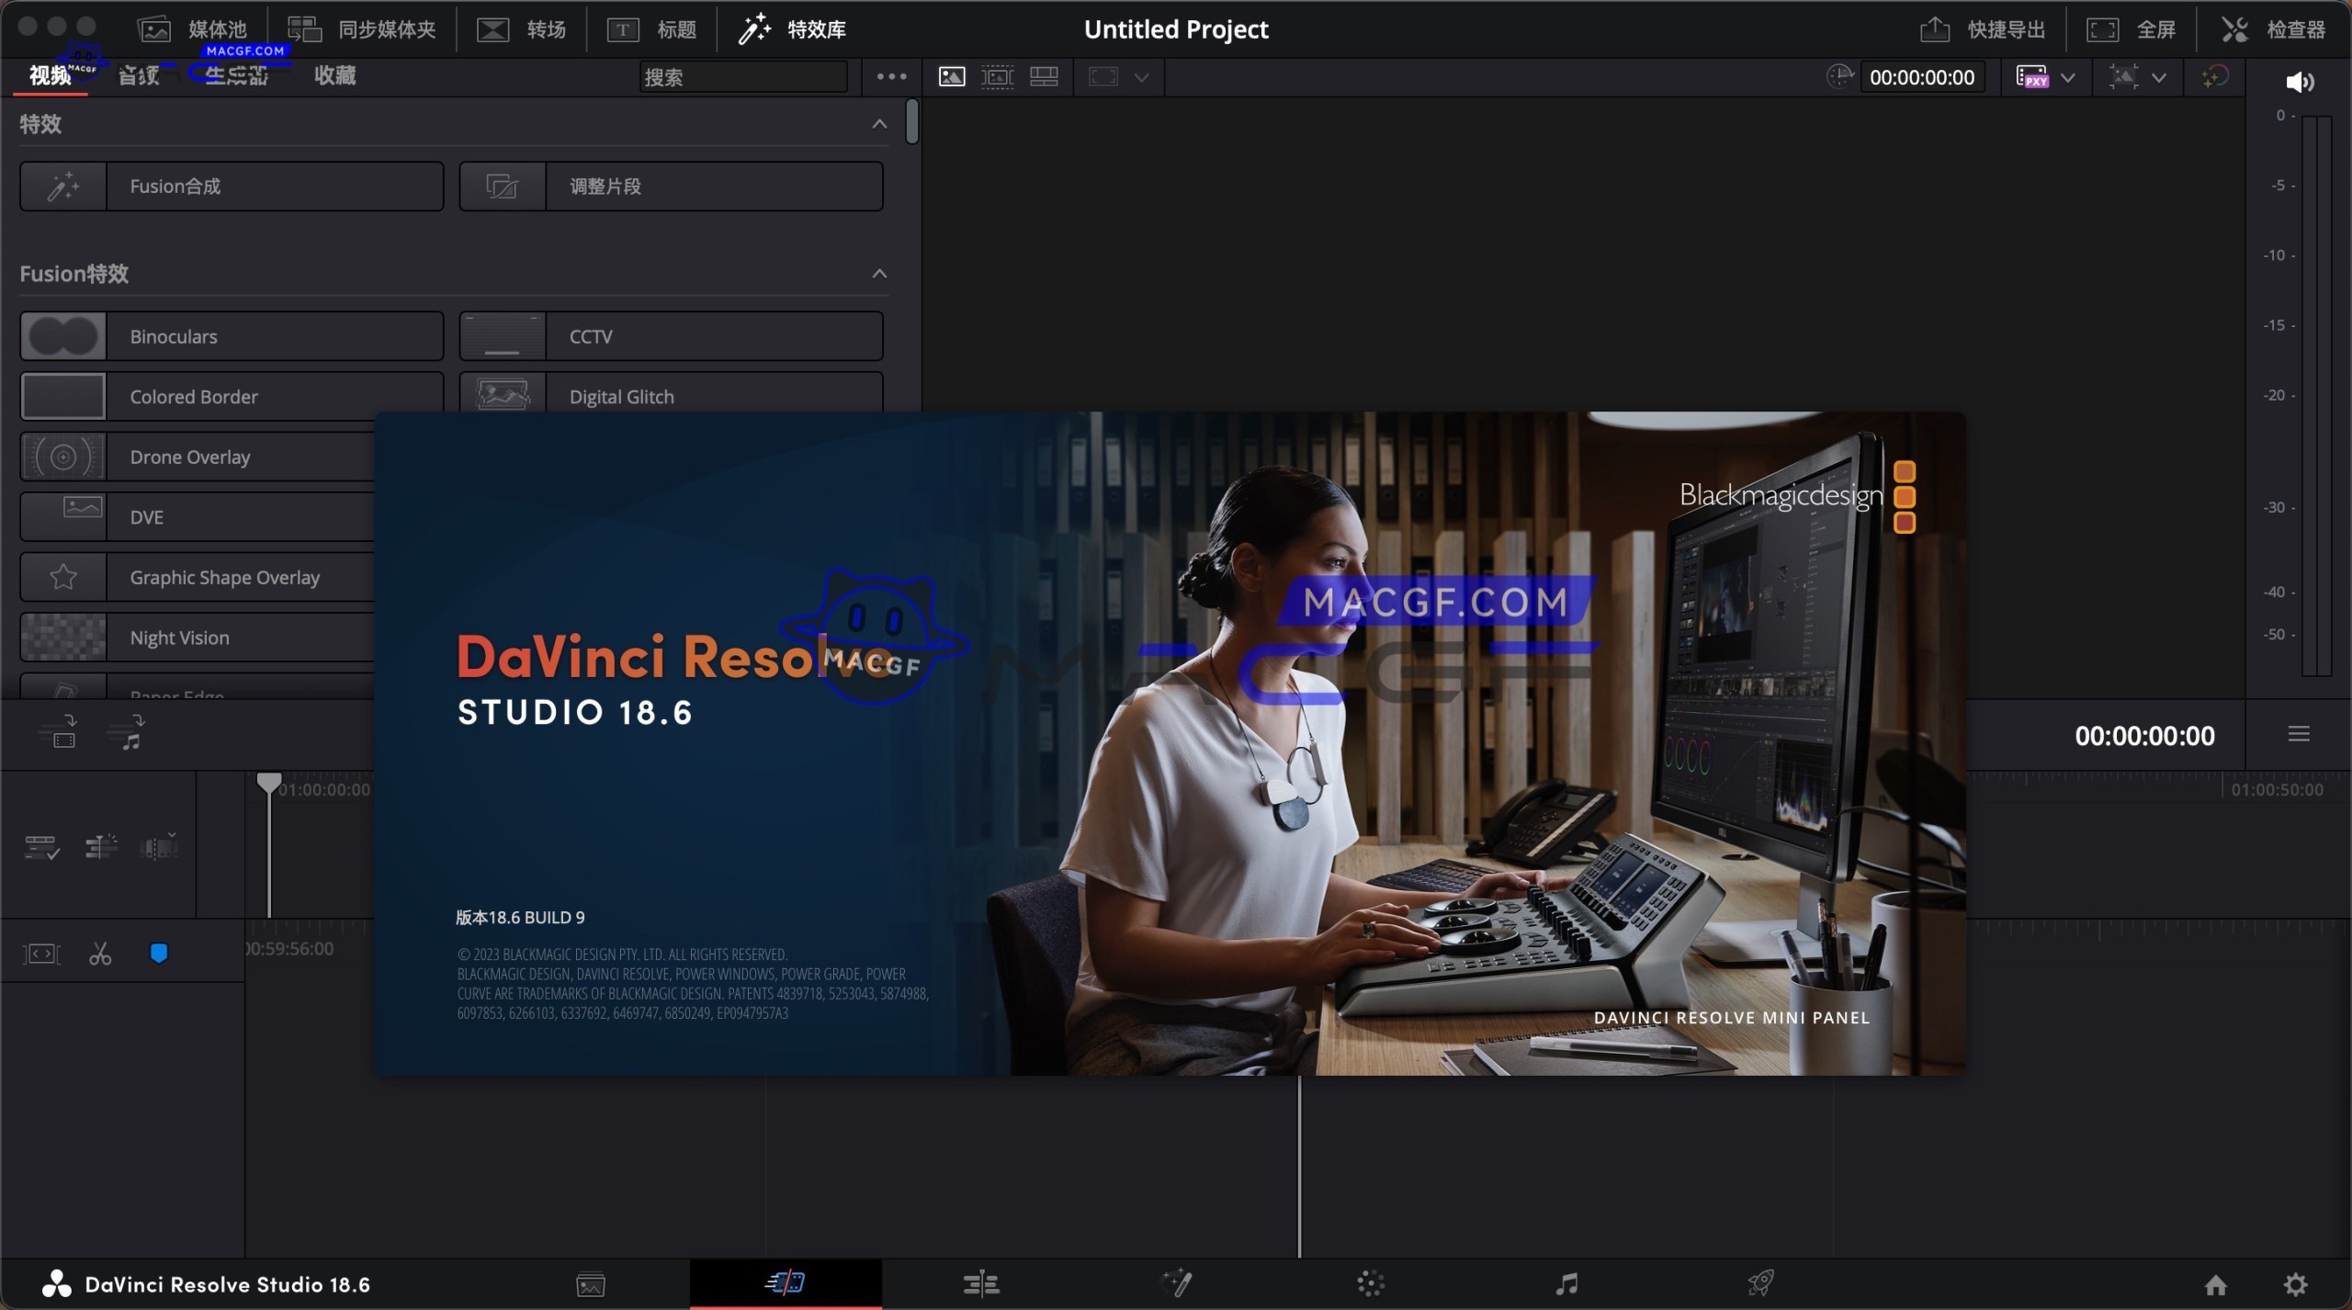
Task: Switch to the Media page
Action: (x=591, y=1283)
